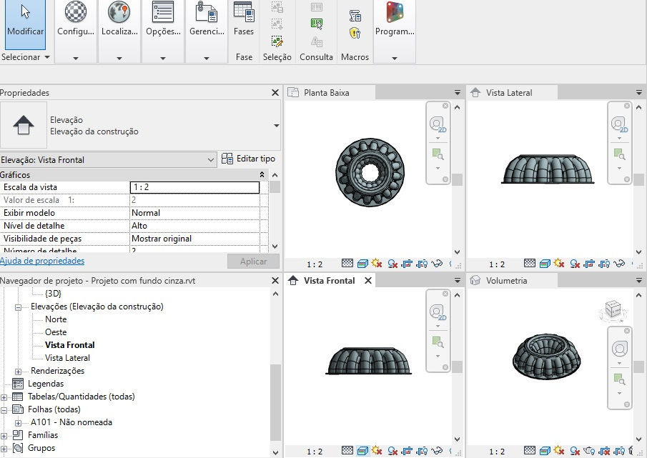The width and height of the screenshot is (647, 458).
Task: Expand the Renderizações tree node
Action: tap(18, 371)
